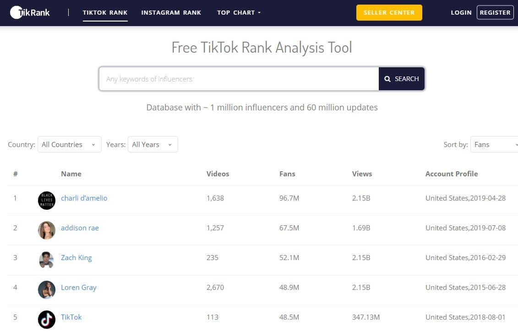Open addison rae profile link

pyautogui.click(x=80, y=228)
